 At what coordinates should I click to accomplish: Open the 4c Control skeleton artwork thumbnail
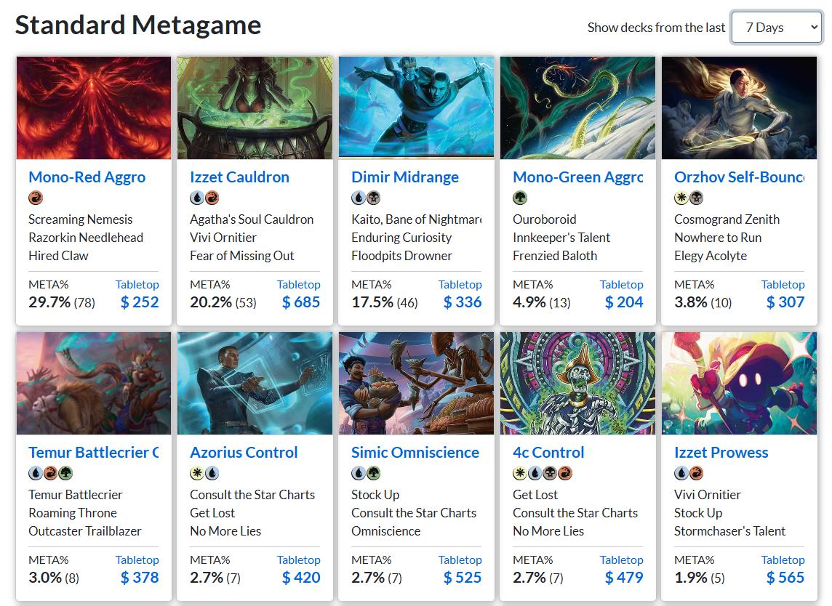(577, 383)
